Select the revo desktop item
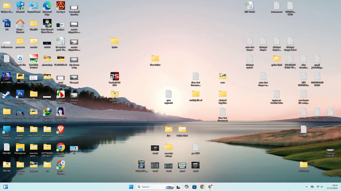 (223, 78)
